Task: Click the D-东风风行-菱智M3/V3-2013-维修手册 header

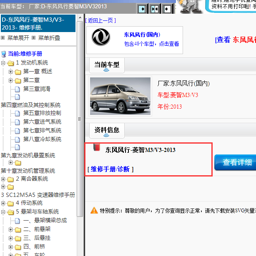Action: (38, 23)
